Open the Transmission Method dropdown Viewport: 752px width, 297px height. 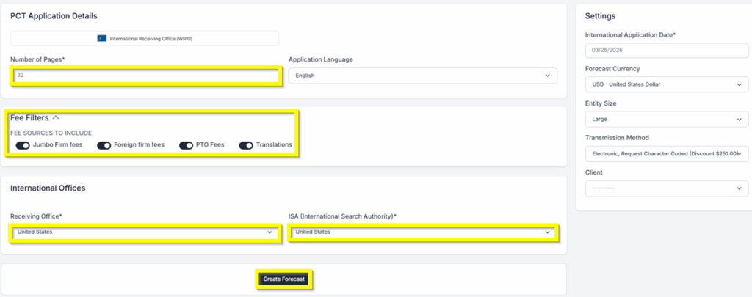[666, 153]
